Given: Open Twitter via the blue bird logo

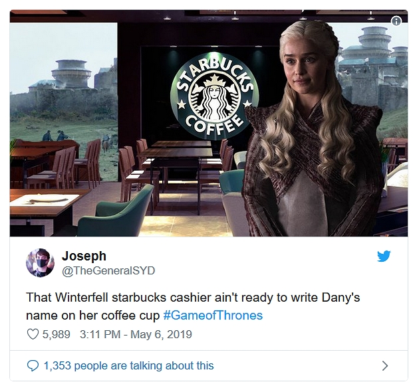Looking at the screenshot, I should coord(384,256).
